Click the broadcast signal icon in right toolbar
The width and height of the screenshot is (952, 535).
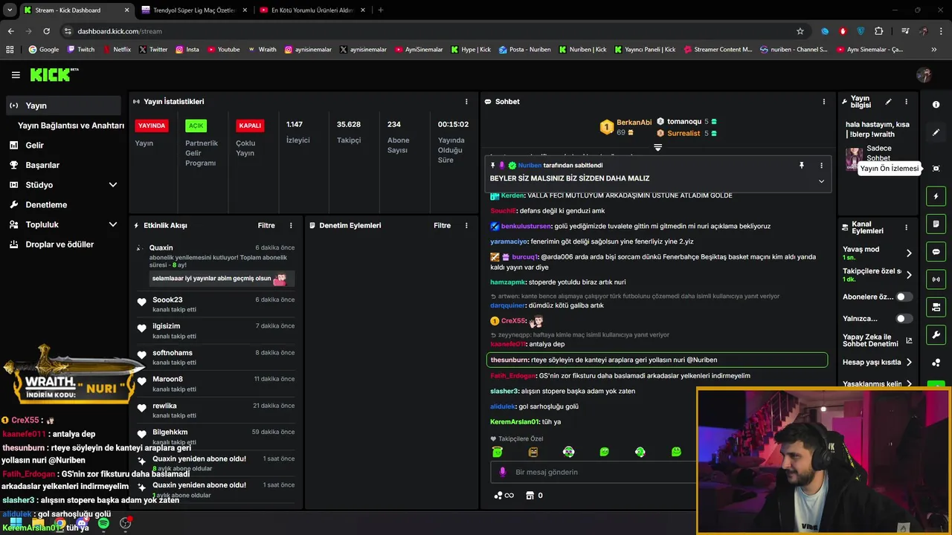(936, 279)
